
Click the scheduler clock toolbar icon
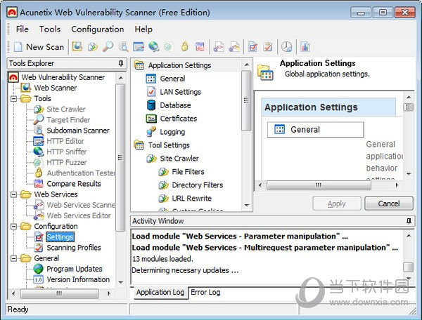pyautogui.click(x=287, y=47)
